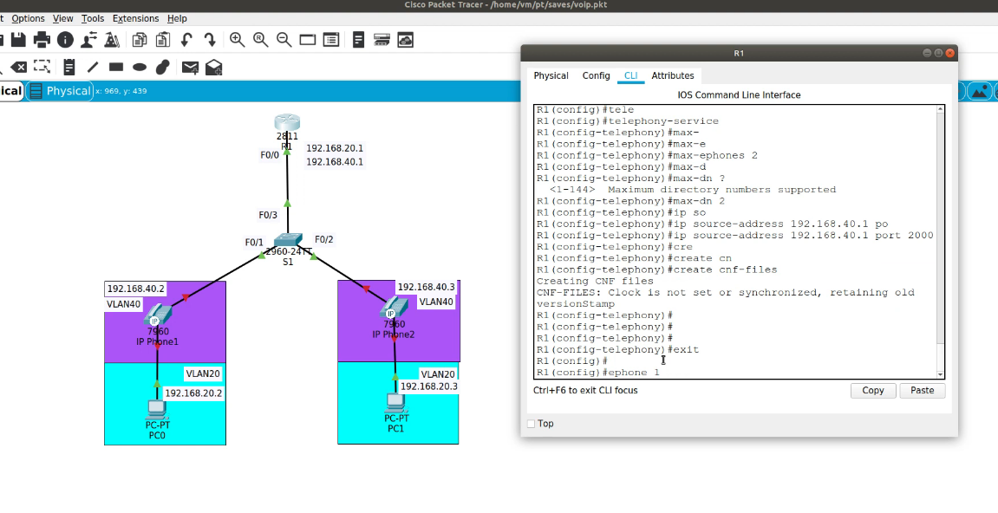
Task: Click the F0/0 port label
Action: coord(270,154)
